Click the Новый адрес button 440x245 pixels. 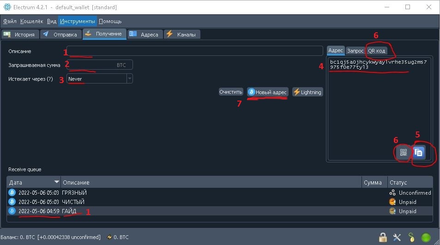pyautogui.click(x=267, y=92)
